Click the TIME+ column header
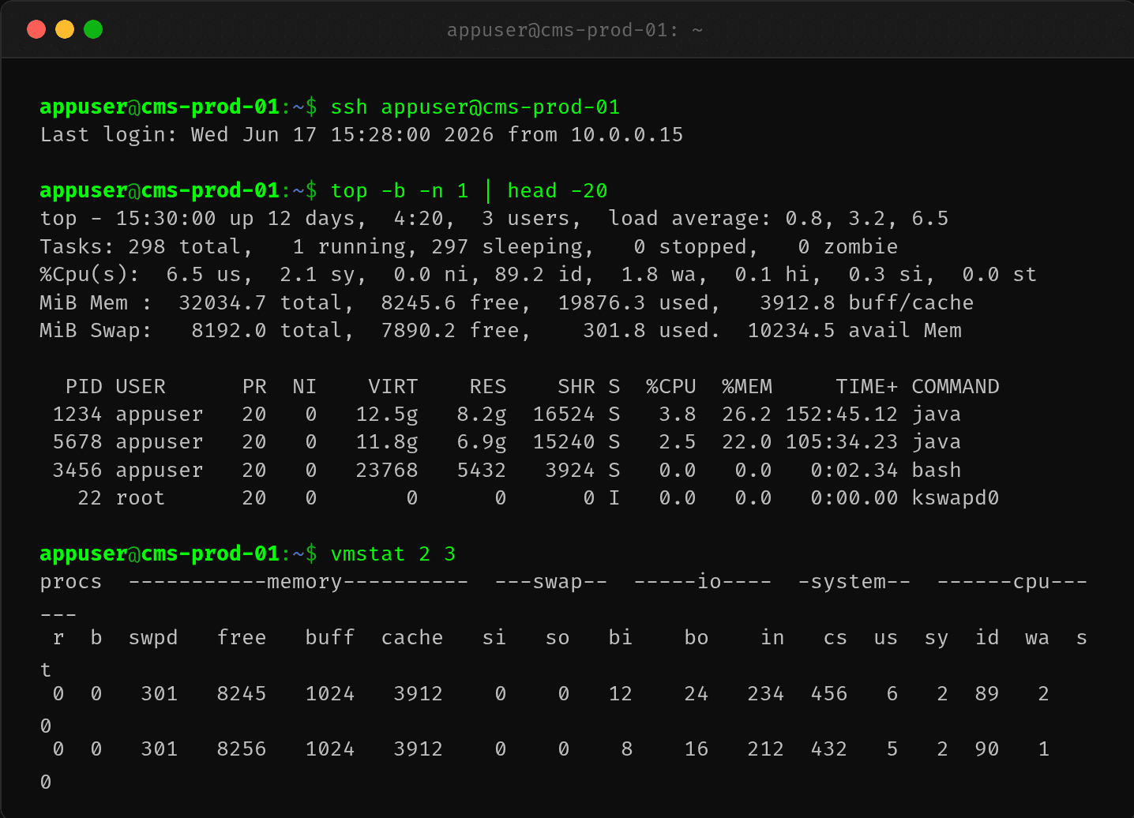1134x818 pixels. pos(867,386)
